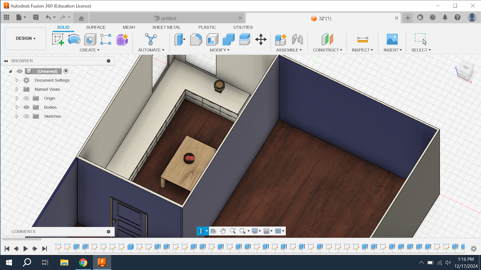Open timeline settings gear icon
Viewport: 481px width, 270px height.
click(474, 249)
